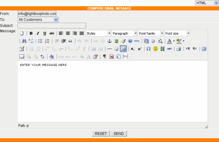Screen dimensions: 219x142
Task: Apply the highlight background color swatch
Action: [179, 41]
